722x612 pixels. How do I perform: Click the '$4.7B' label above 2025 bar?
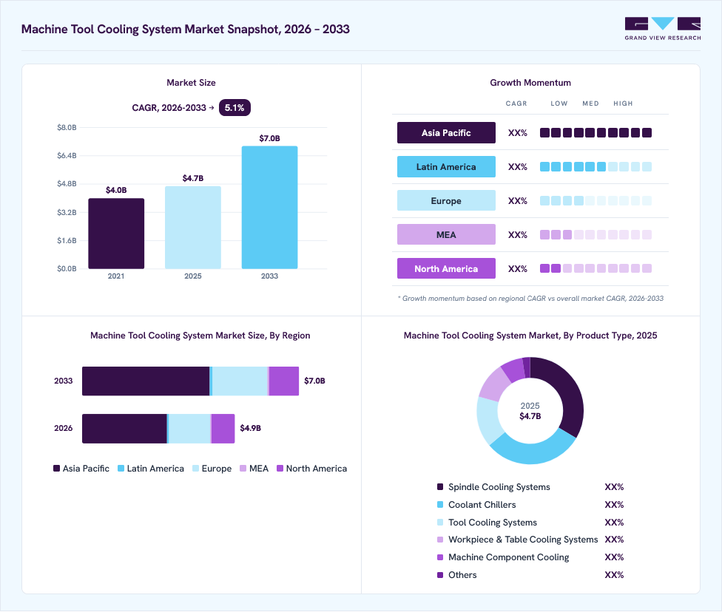(x=193, y=178)
